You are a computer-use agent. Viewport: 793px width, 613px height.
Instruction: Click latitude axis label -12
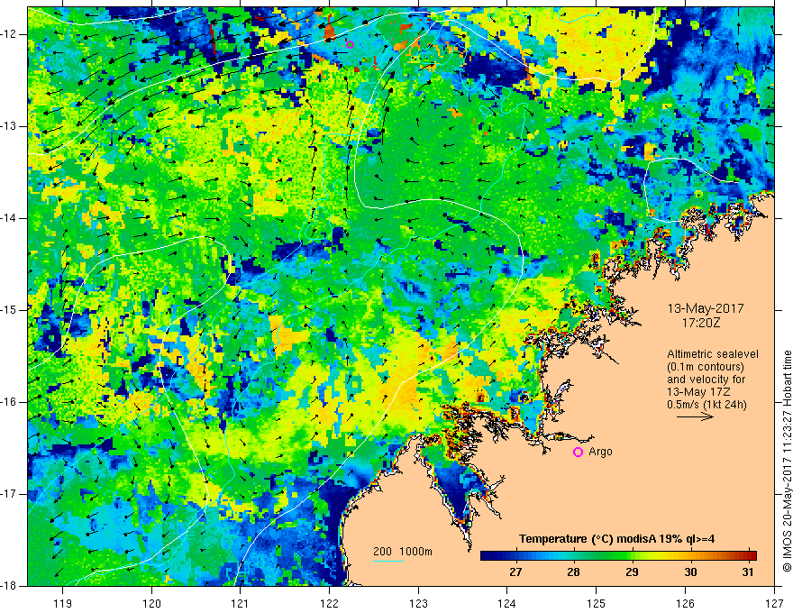[x=9, y=34]
